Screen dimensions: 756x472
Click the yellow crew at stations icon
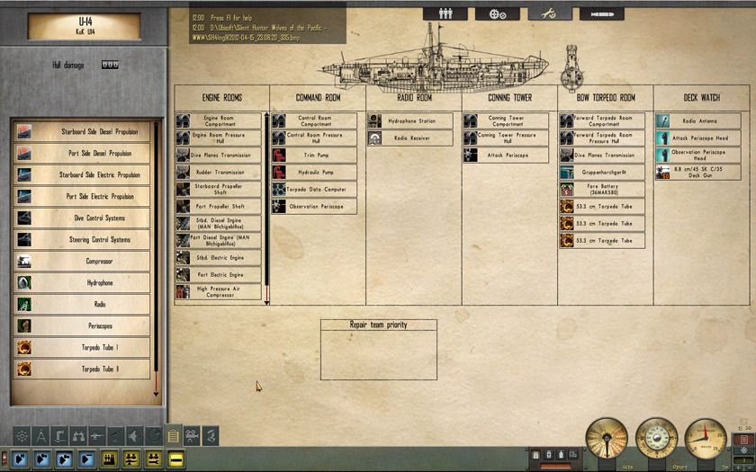[x=109, y=459]
